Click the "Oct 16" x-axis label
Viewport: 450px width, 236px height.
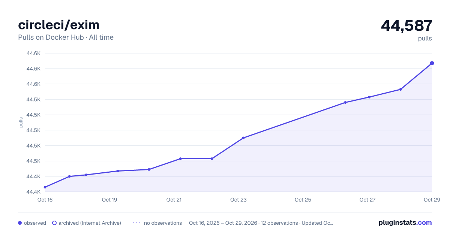pyautogui.click(x=45, y=200)
